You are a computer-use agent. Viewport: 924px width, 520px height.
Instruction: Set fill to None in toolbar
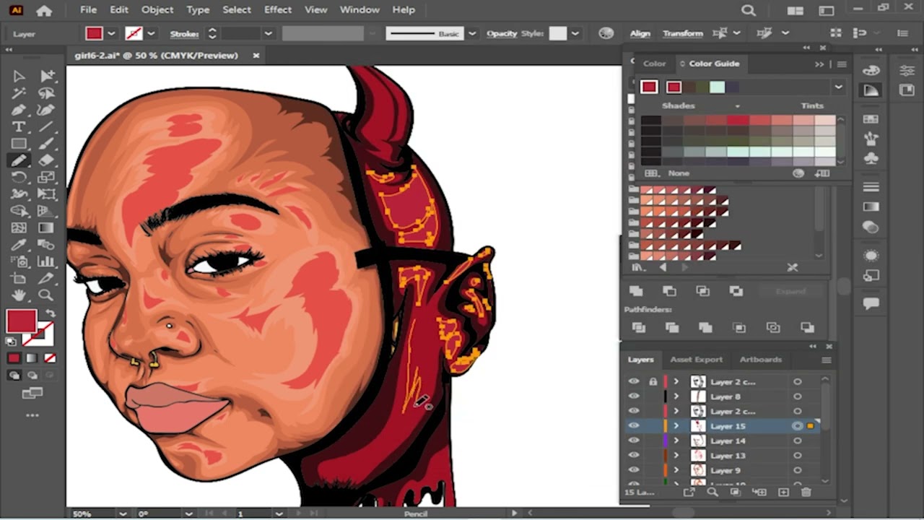click(x=50, y=358)
